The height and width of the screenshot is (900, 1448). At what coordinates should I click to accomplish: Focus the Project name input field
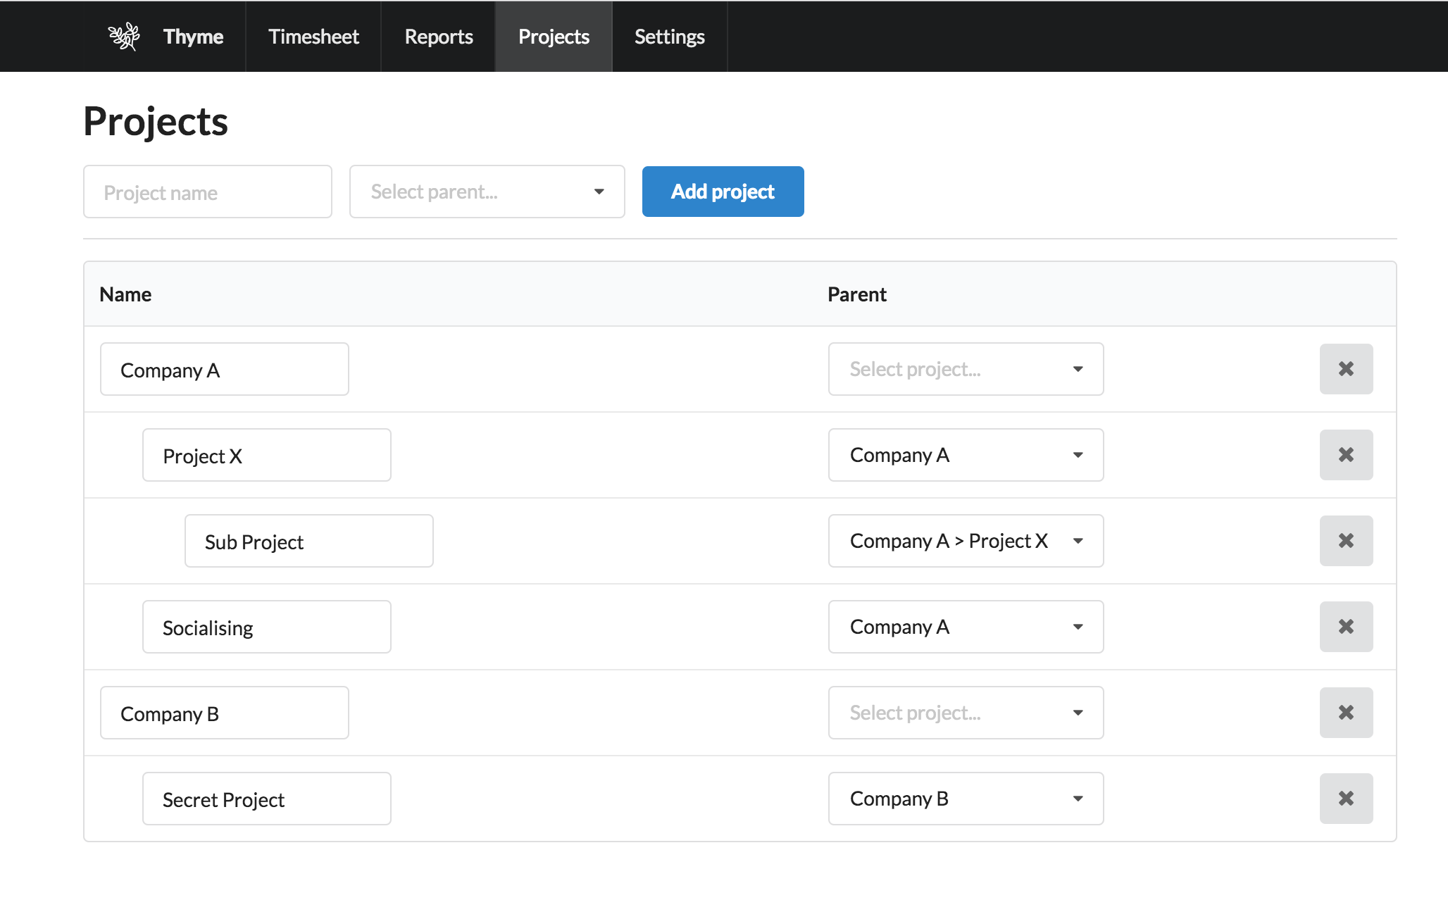pyautogui.click(x=207, y=192)
